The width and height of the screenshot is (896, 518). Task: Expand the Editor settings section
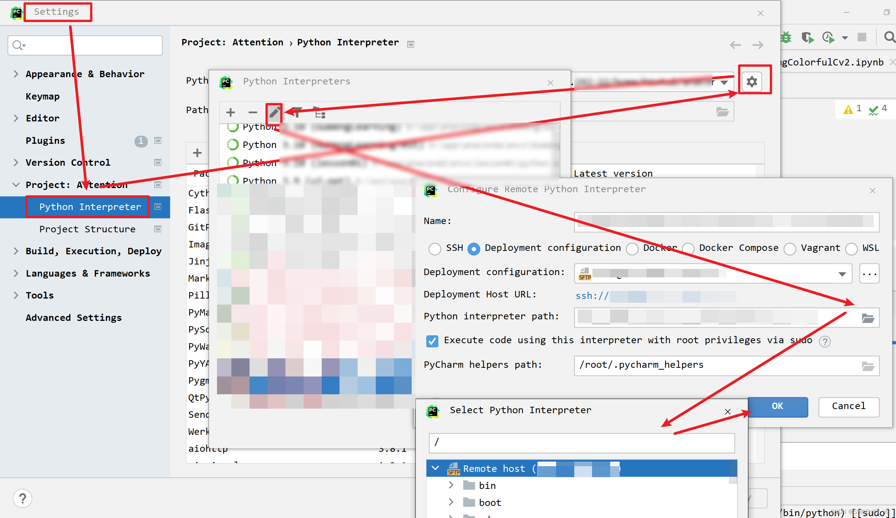point(16,118)
